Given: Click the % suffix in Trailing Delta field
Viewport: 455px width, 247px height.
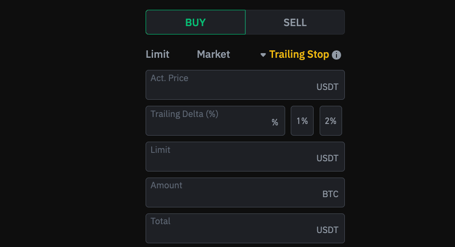Looking at the screenshot, I should (275, 123).
